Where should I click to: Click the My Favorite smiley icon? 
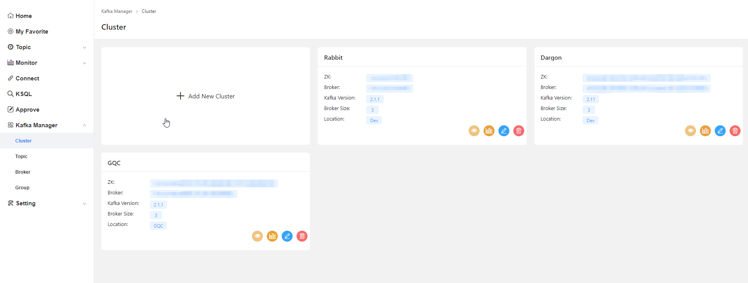pos(11,31)
